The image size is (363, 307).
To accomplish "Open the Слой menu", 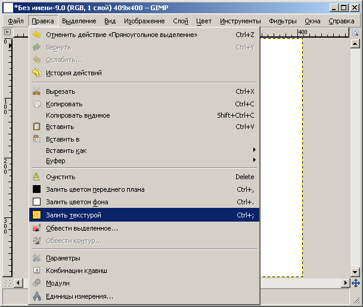I will click(181, 21).
